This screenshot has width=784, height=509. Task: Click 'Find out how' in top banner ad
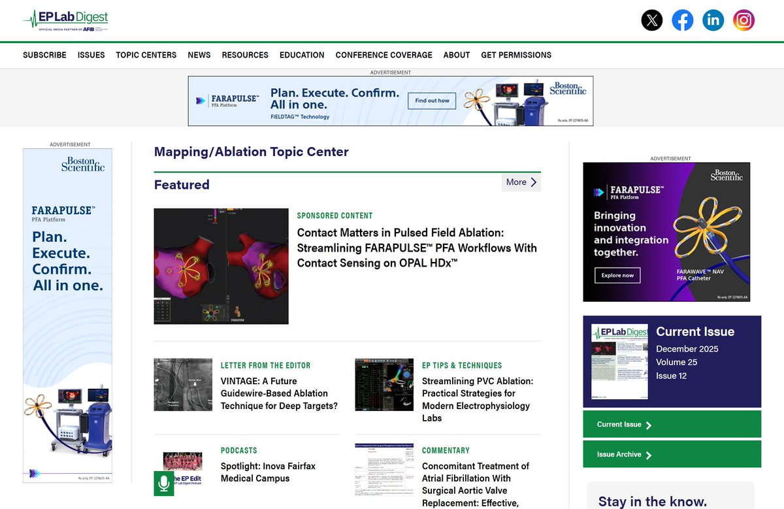click(x=433, y=101)
